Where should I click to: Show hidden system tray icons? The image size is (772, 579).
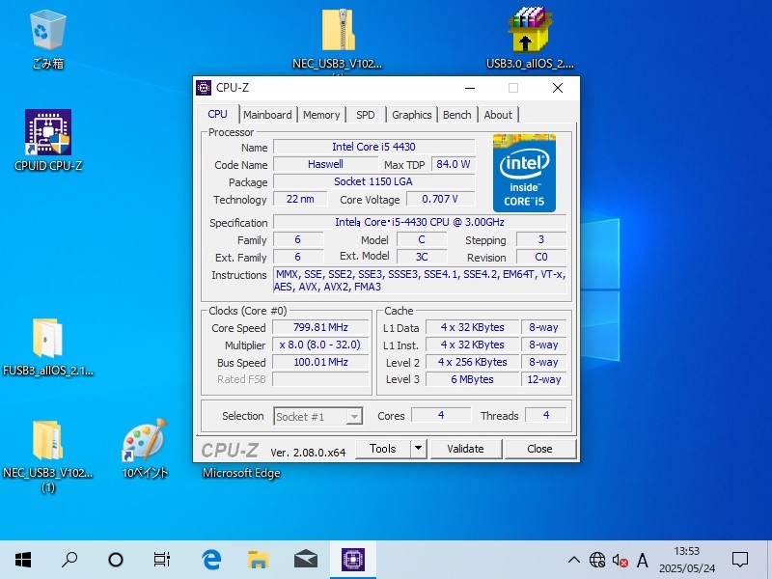pyautogui.click(x=573, y=560)
